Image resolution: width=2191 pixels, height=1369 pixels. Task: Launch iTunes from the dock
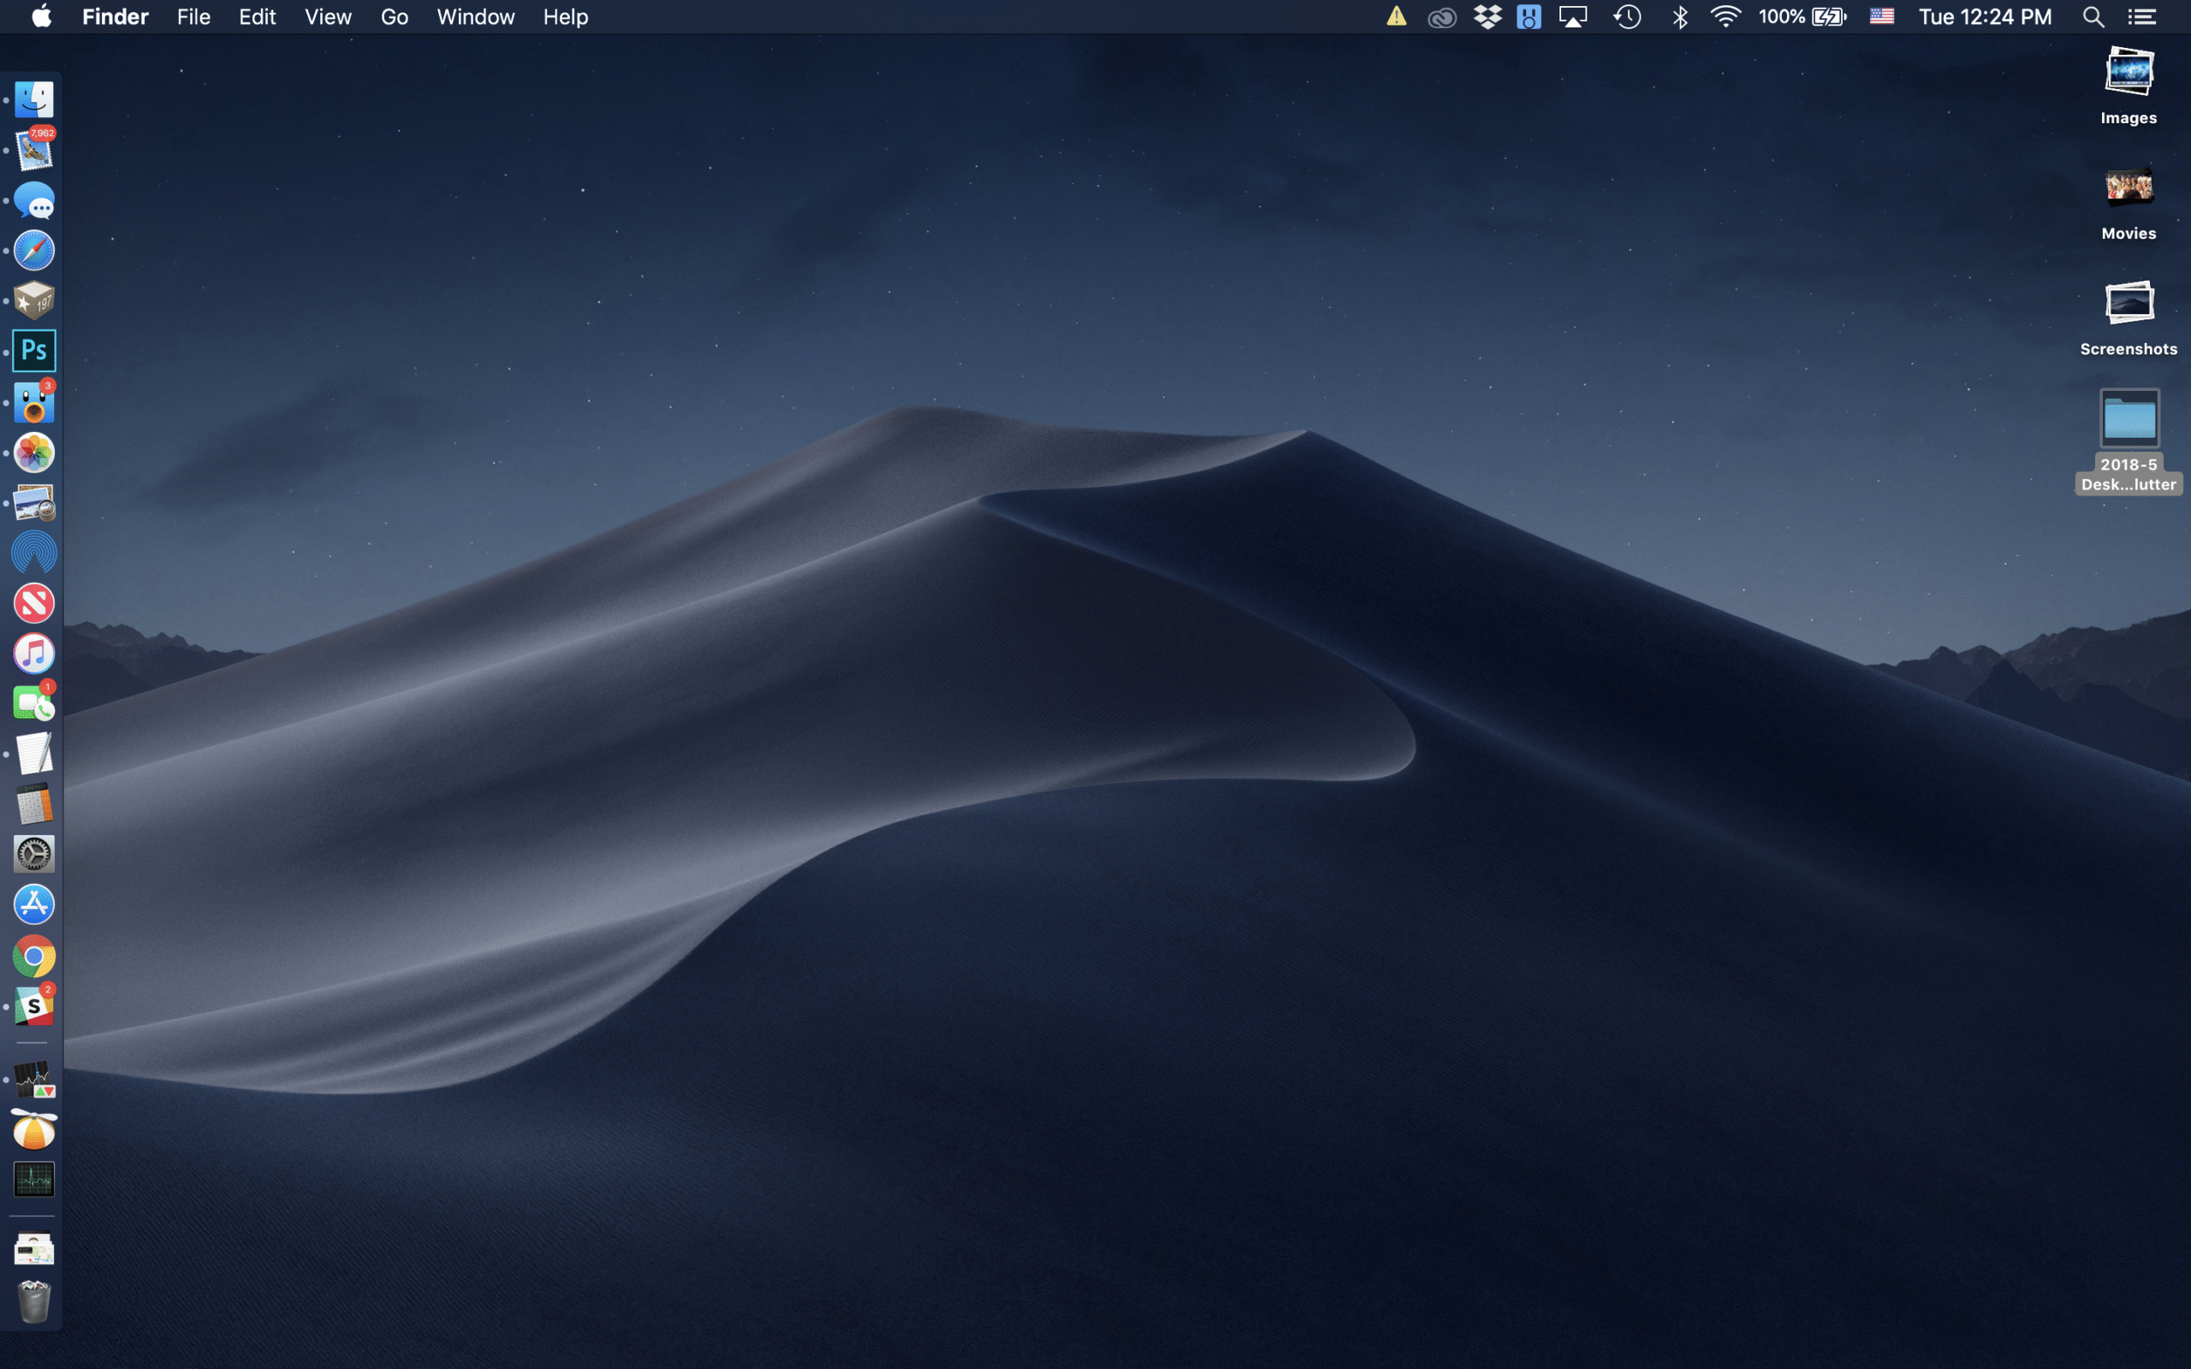click(34, 653)
